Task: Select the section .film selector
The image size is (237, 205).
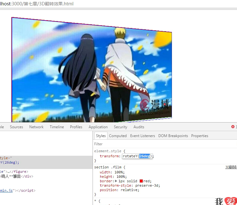Action: click(x=108, y=167)
